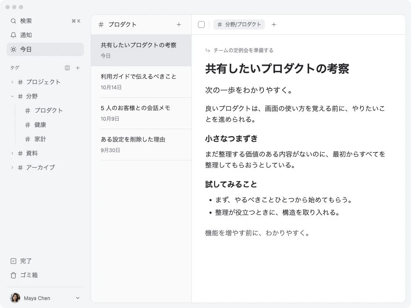
Task: Click the プロダクト list header title
Action: 122,25
